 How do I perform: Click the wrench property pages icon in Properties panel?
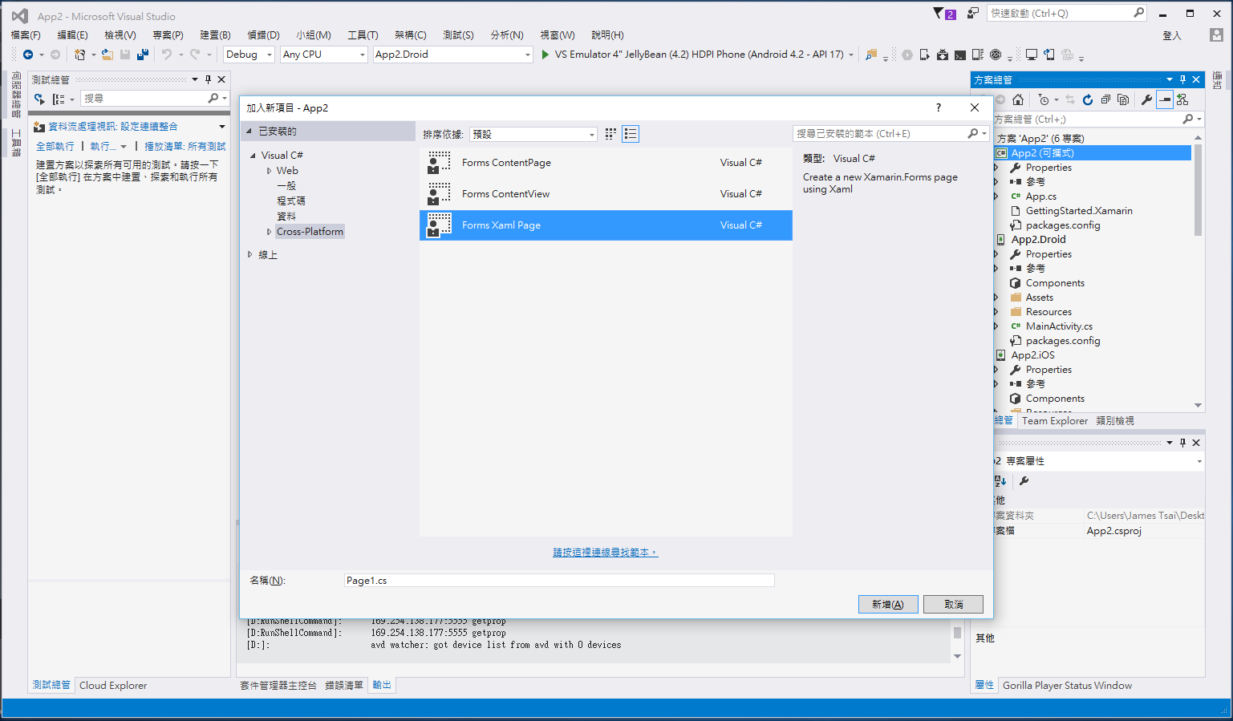coord(1024,480)
